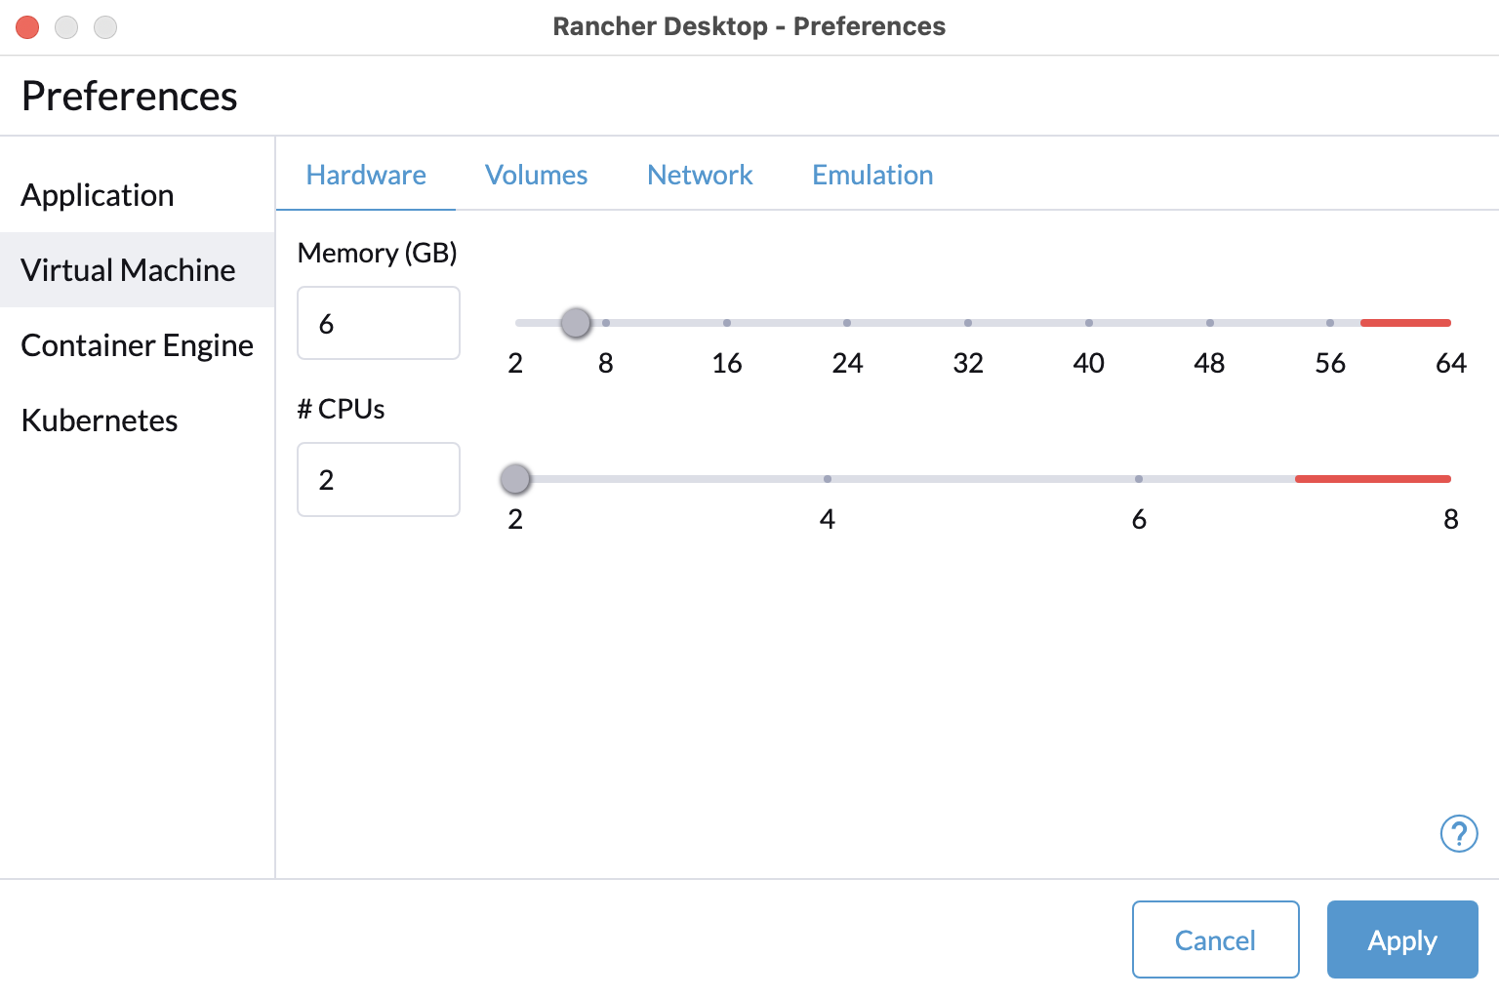1499x999 pixels.
Task: Switch to the Network tab
Action: click(700, 175)
